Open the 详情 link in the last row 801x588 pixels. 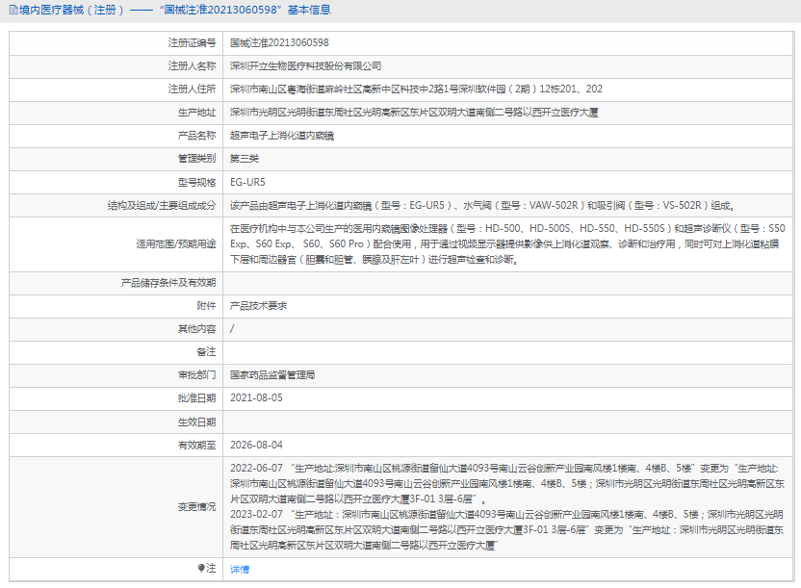[240, 569]
